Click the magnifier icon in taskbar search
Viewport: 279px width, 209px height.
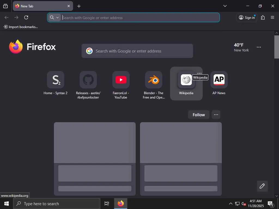[19, 204]
